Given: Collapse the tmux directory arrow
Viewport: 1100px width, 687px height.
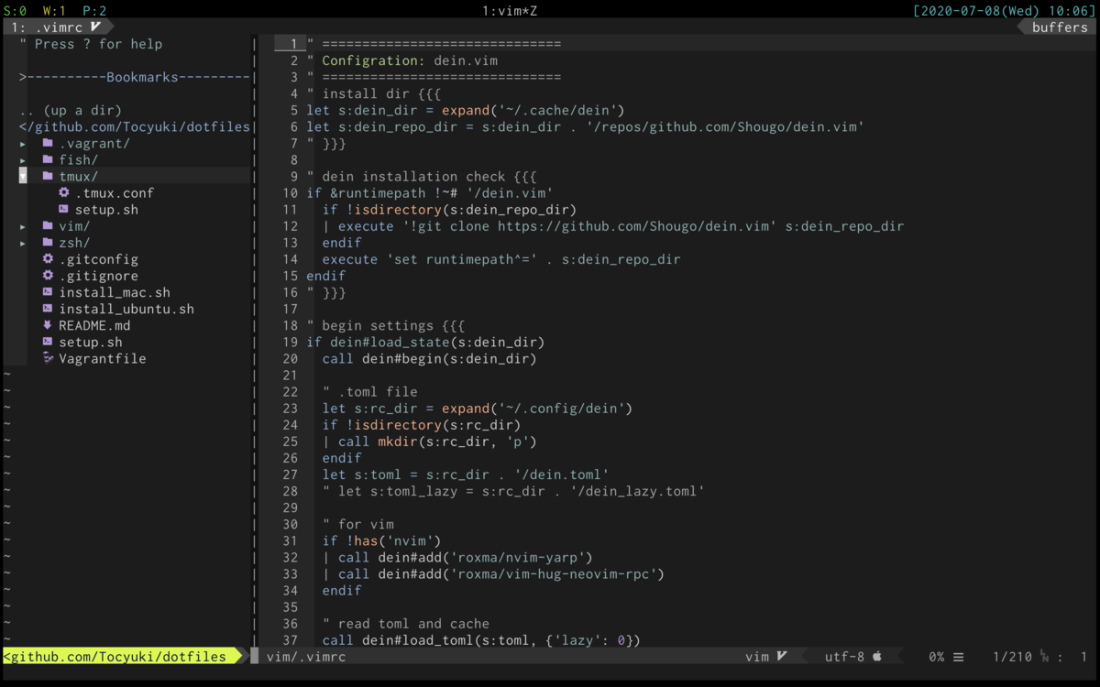Looking at the screenshot, I should (x=23, y=177).
